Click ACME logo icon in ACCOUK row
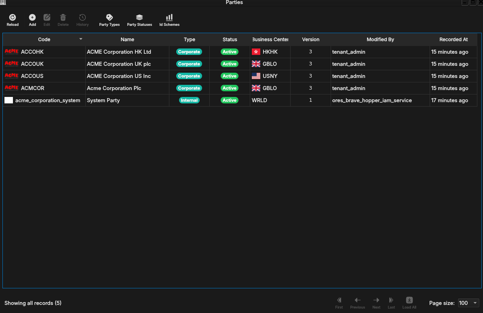 point(12,64)
